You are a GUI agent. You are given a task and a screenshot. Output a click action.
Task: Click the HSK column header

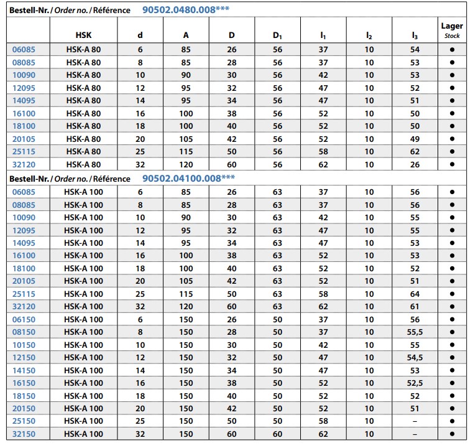[x=83, y=35]
